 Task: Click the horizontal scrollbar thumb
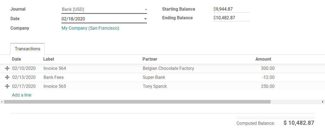coord(137,102)
